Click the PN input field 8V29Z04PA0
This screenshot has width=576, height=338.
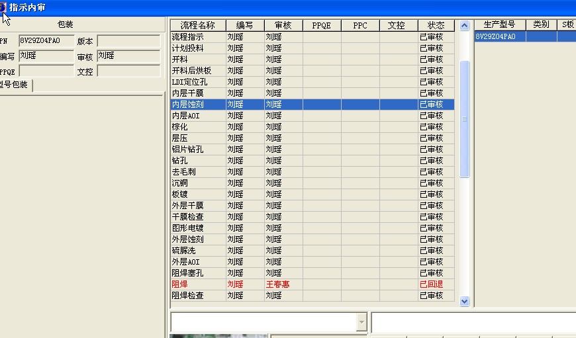point(46,41)
